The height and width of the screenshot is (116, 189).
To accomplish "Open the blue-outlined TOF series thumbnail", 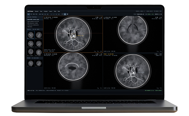I will [31, 35].
